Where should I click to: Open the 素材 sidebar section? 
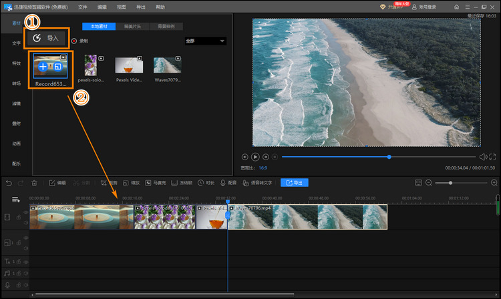tap(16, 23)
